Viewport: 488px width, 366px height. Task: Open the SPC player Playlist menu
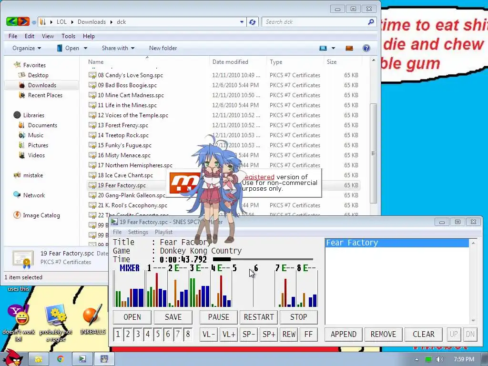[163, 232]
